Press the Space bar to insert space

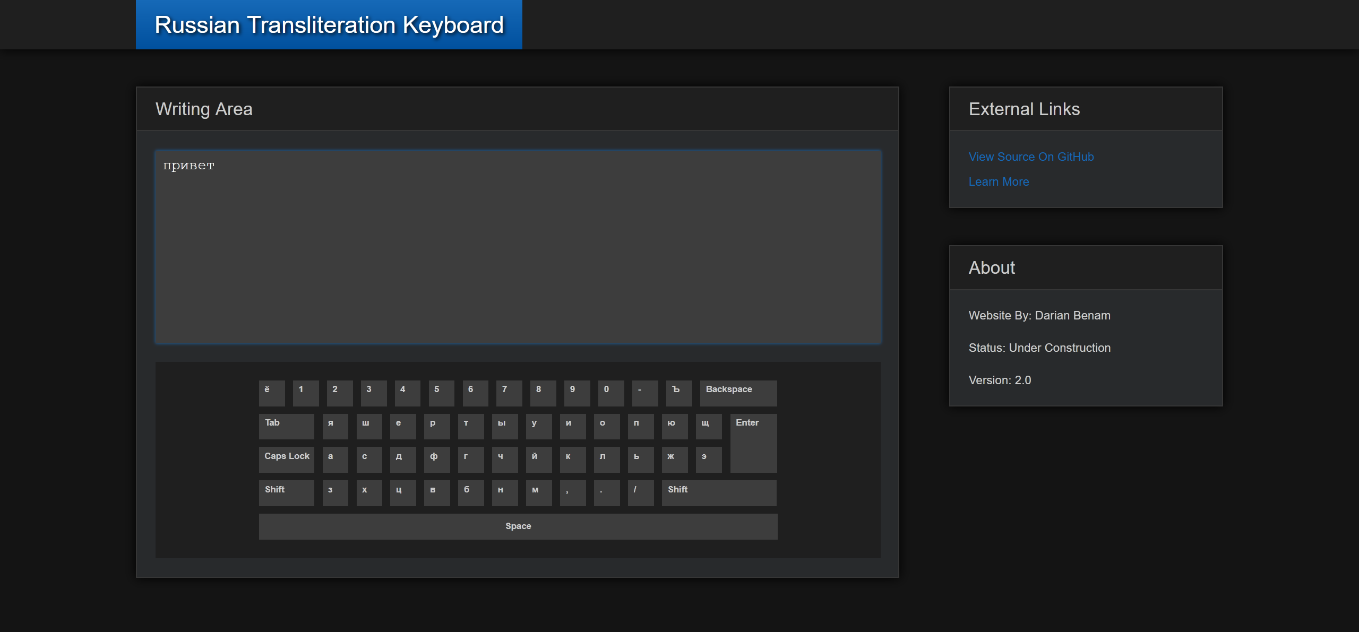click(518, 525)
